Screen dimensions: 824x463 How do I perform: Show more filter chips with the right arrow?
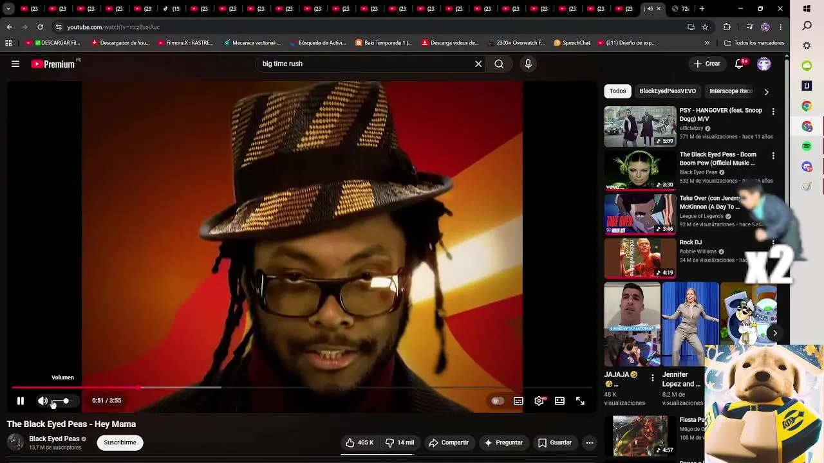(x=766, y=91)
